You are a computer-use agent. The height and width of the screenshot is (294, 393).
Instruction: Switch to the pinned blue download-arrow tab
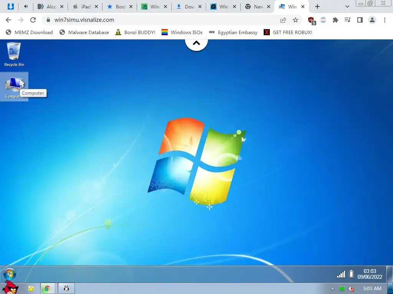(x=10, y=7)
